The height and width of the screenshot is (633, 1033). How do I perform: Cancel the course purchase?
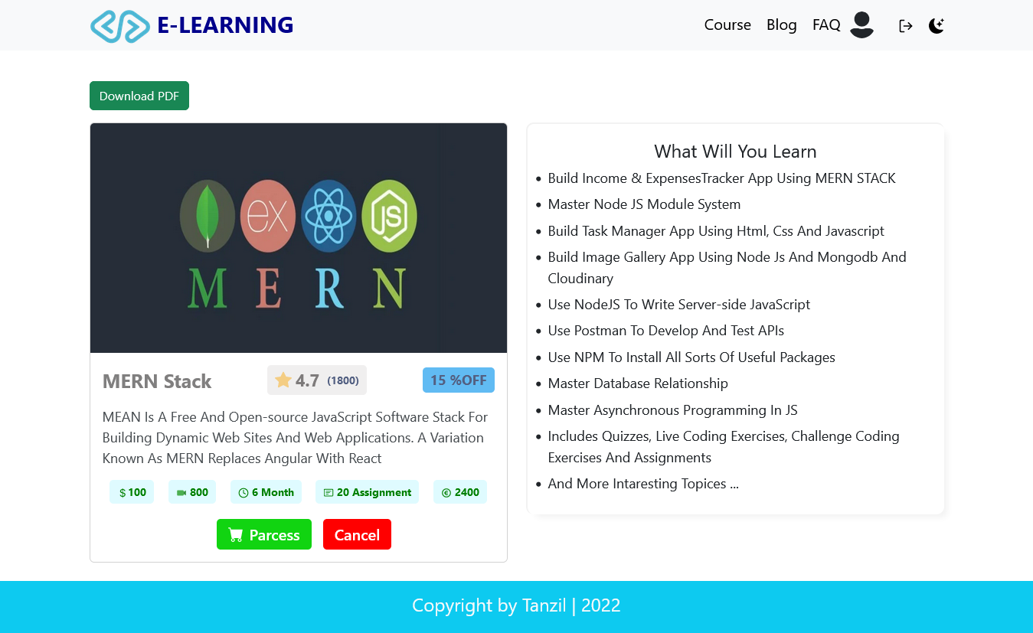[x=357, y=534]
